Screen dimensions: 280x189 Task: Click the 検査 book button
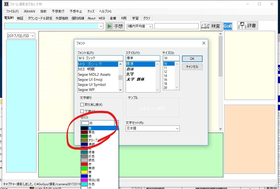pos(211,26)
